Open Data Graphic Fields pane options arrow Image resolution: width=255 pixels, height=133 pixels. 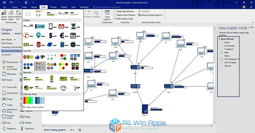[249, 28]
